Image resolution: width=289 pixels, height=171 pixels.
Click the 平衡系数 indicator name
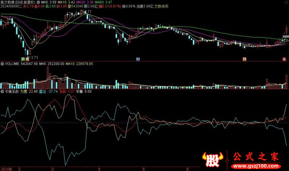click(12, 91)
